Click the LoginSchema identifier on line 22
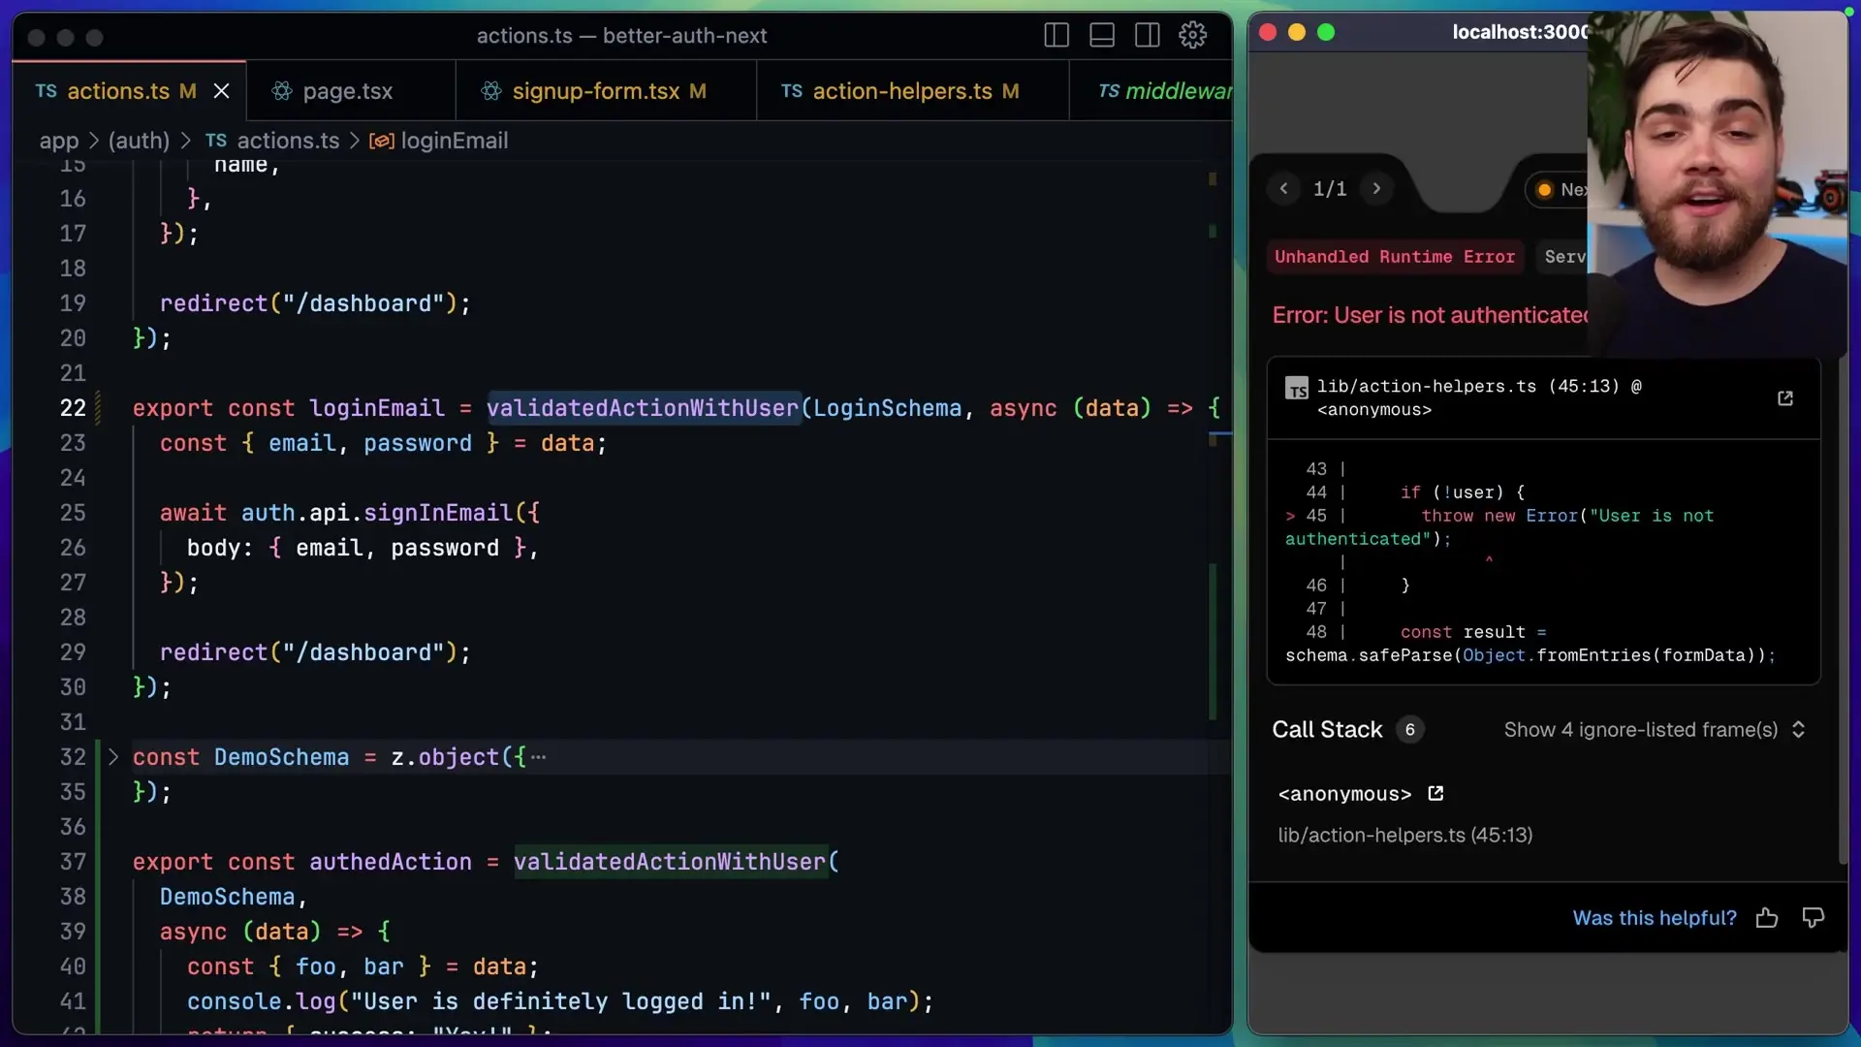Image resolution: width=1861 pixels, height=1047 pixels. click(x=887, y=408)
